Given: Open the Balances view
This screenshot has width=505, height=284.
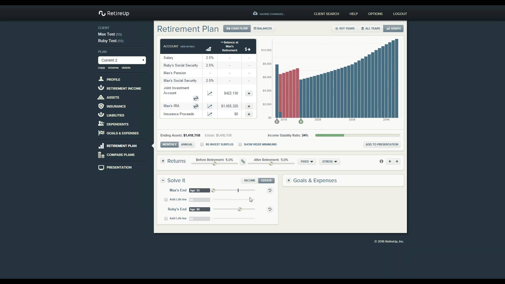Looking at the screenshot, I should pos(262,28).
